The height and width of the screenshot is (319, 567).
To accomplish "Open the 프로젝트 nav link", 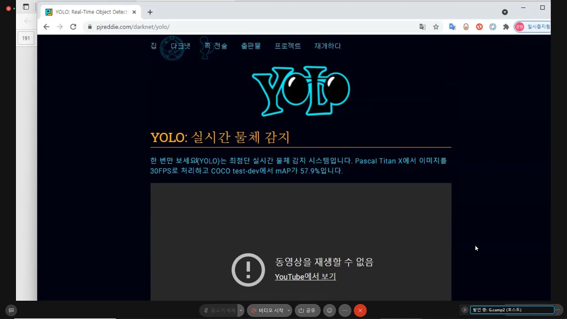I will pyautogui.click(x=287, y=46).
